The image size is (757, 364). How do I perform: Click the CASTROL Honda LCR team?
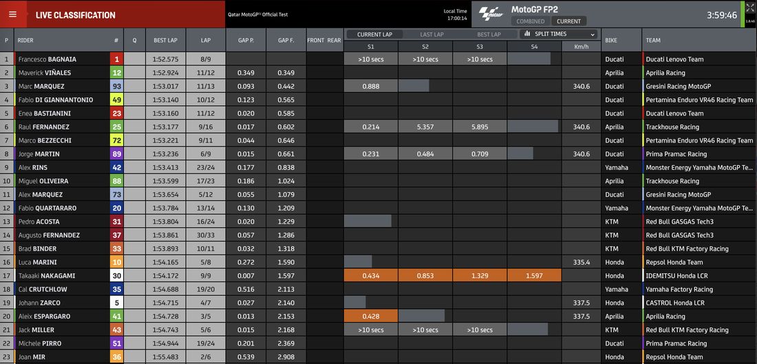click(675, 303)
